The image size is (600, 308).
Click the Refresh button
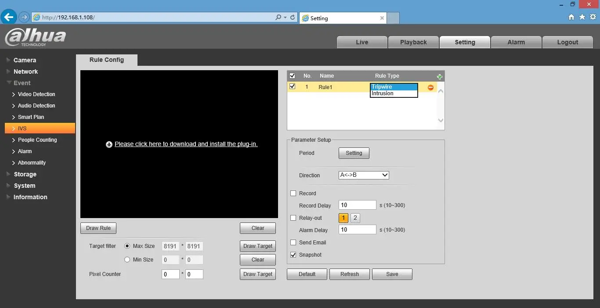[350, 274]
